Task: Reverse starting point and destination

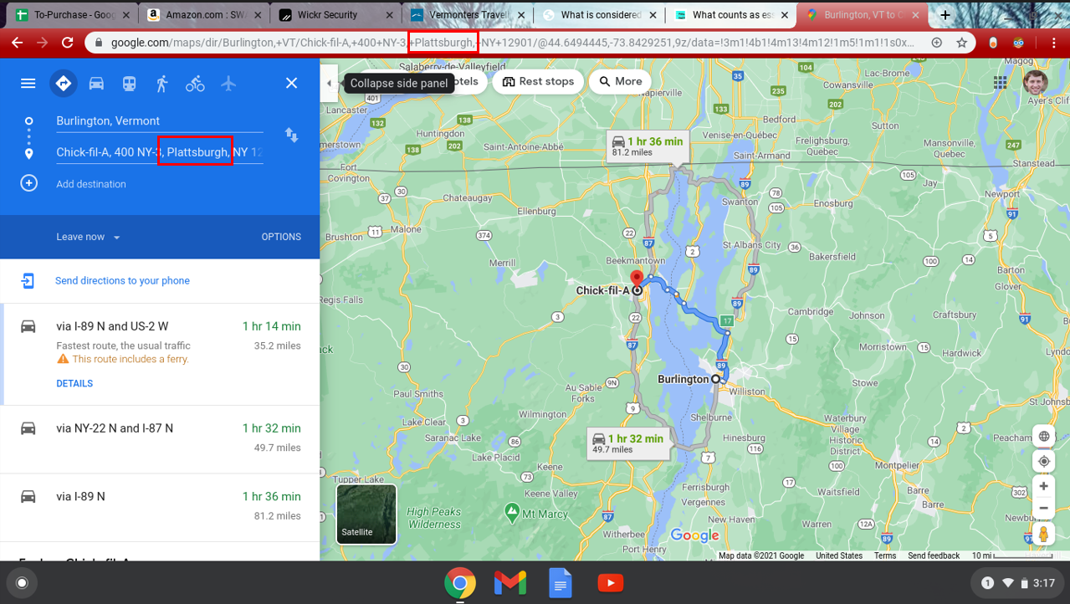Action: (291, 135)
